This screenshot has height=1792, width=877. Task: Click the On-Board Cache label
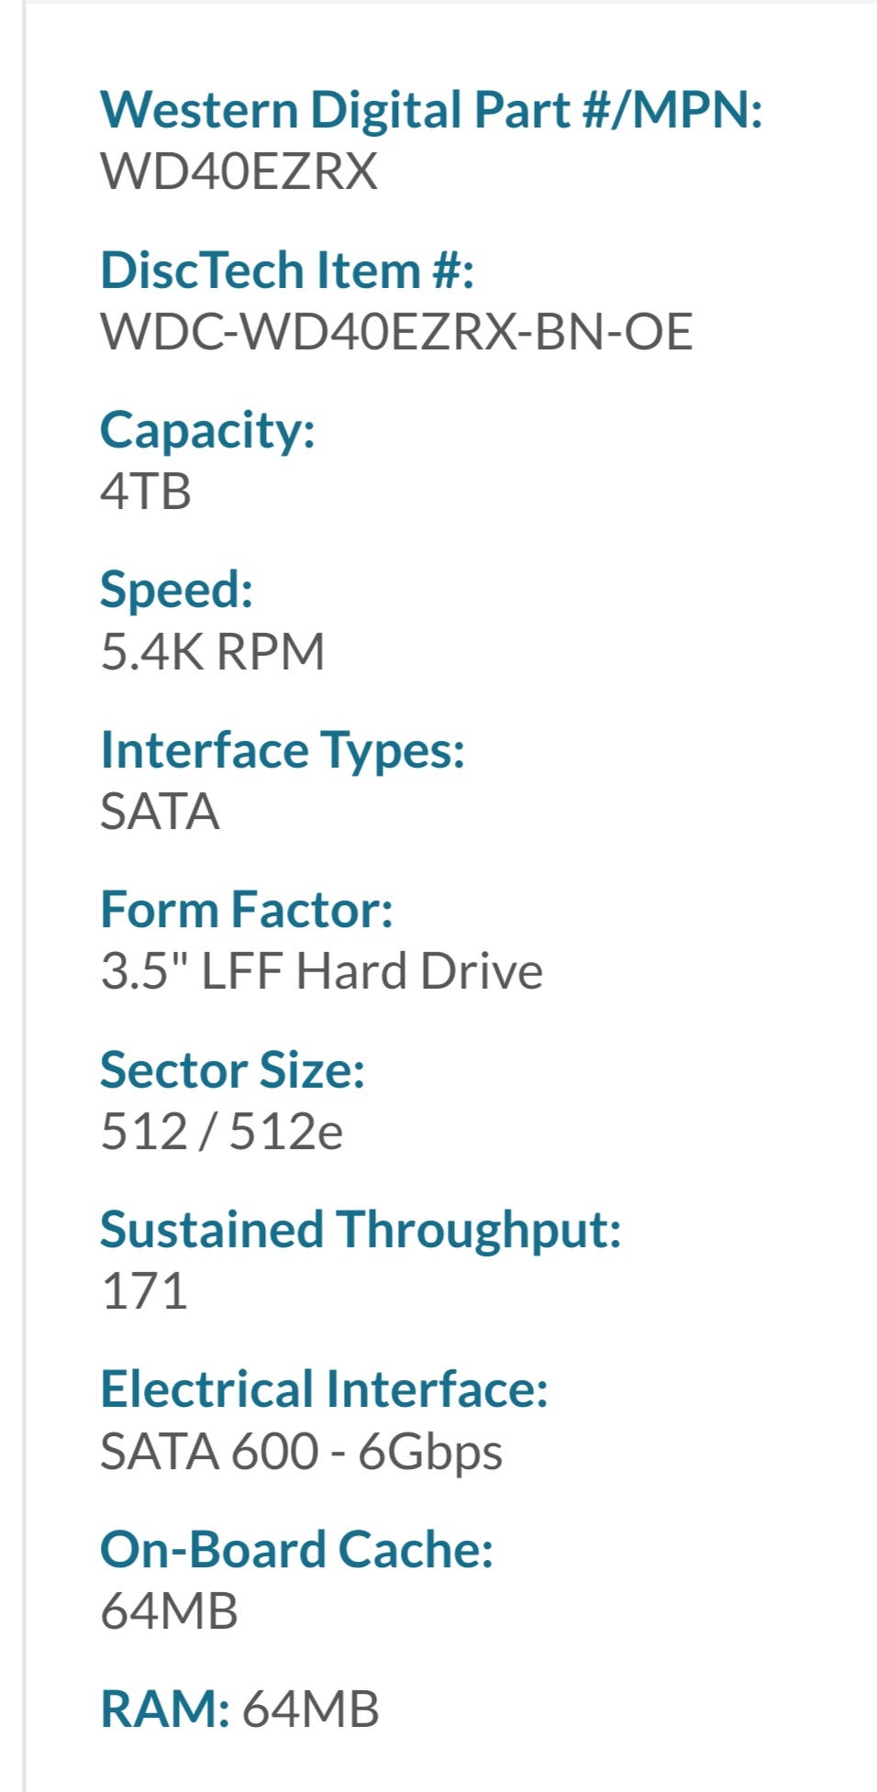296,1549
